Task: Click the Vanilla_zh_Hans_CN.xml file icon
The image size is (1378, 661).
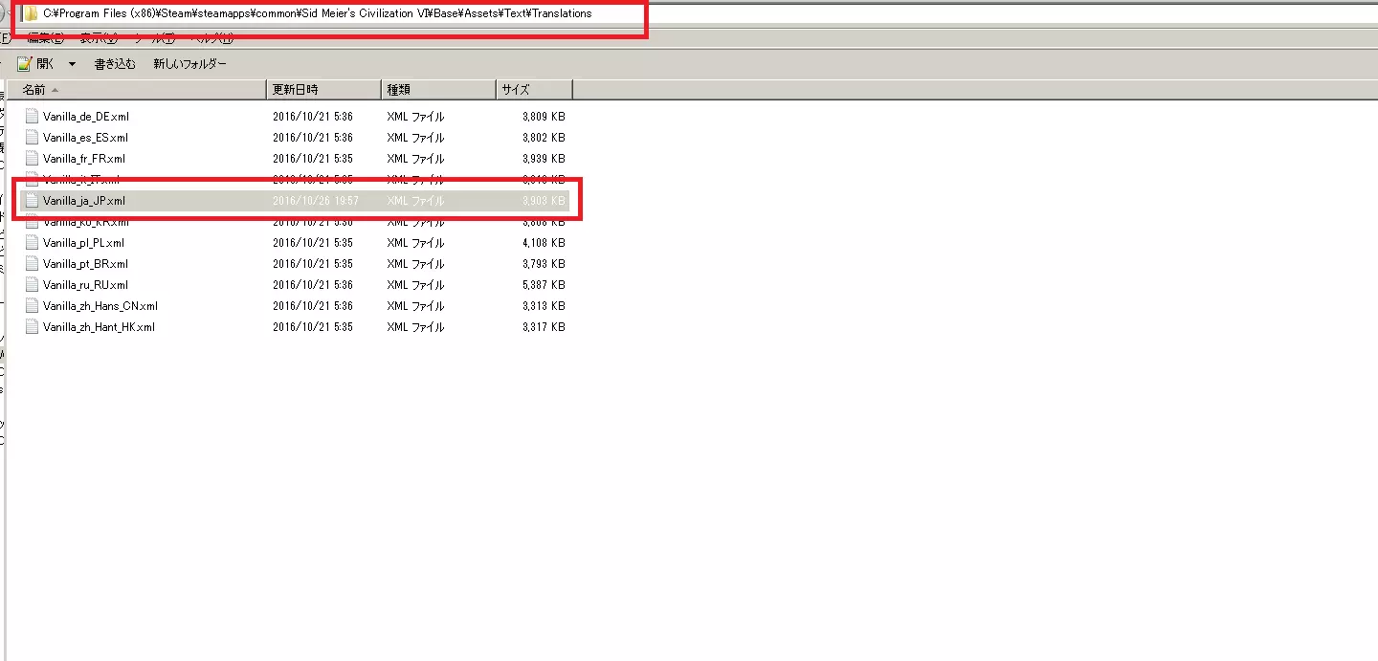Action: click(33, 305)
